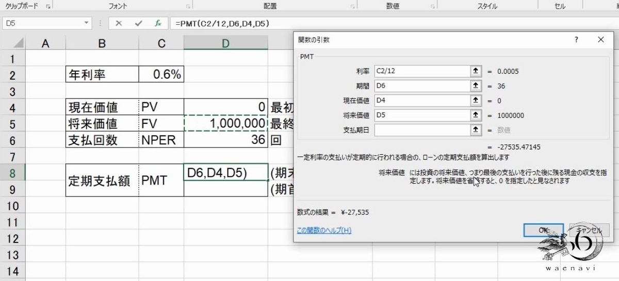Open the この関数のヘルプ(H) link
The image size is (619, 281).
point(324,230)
